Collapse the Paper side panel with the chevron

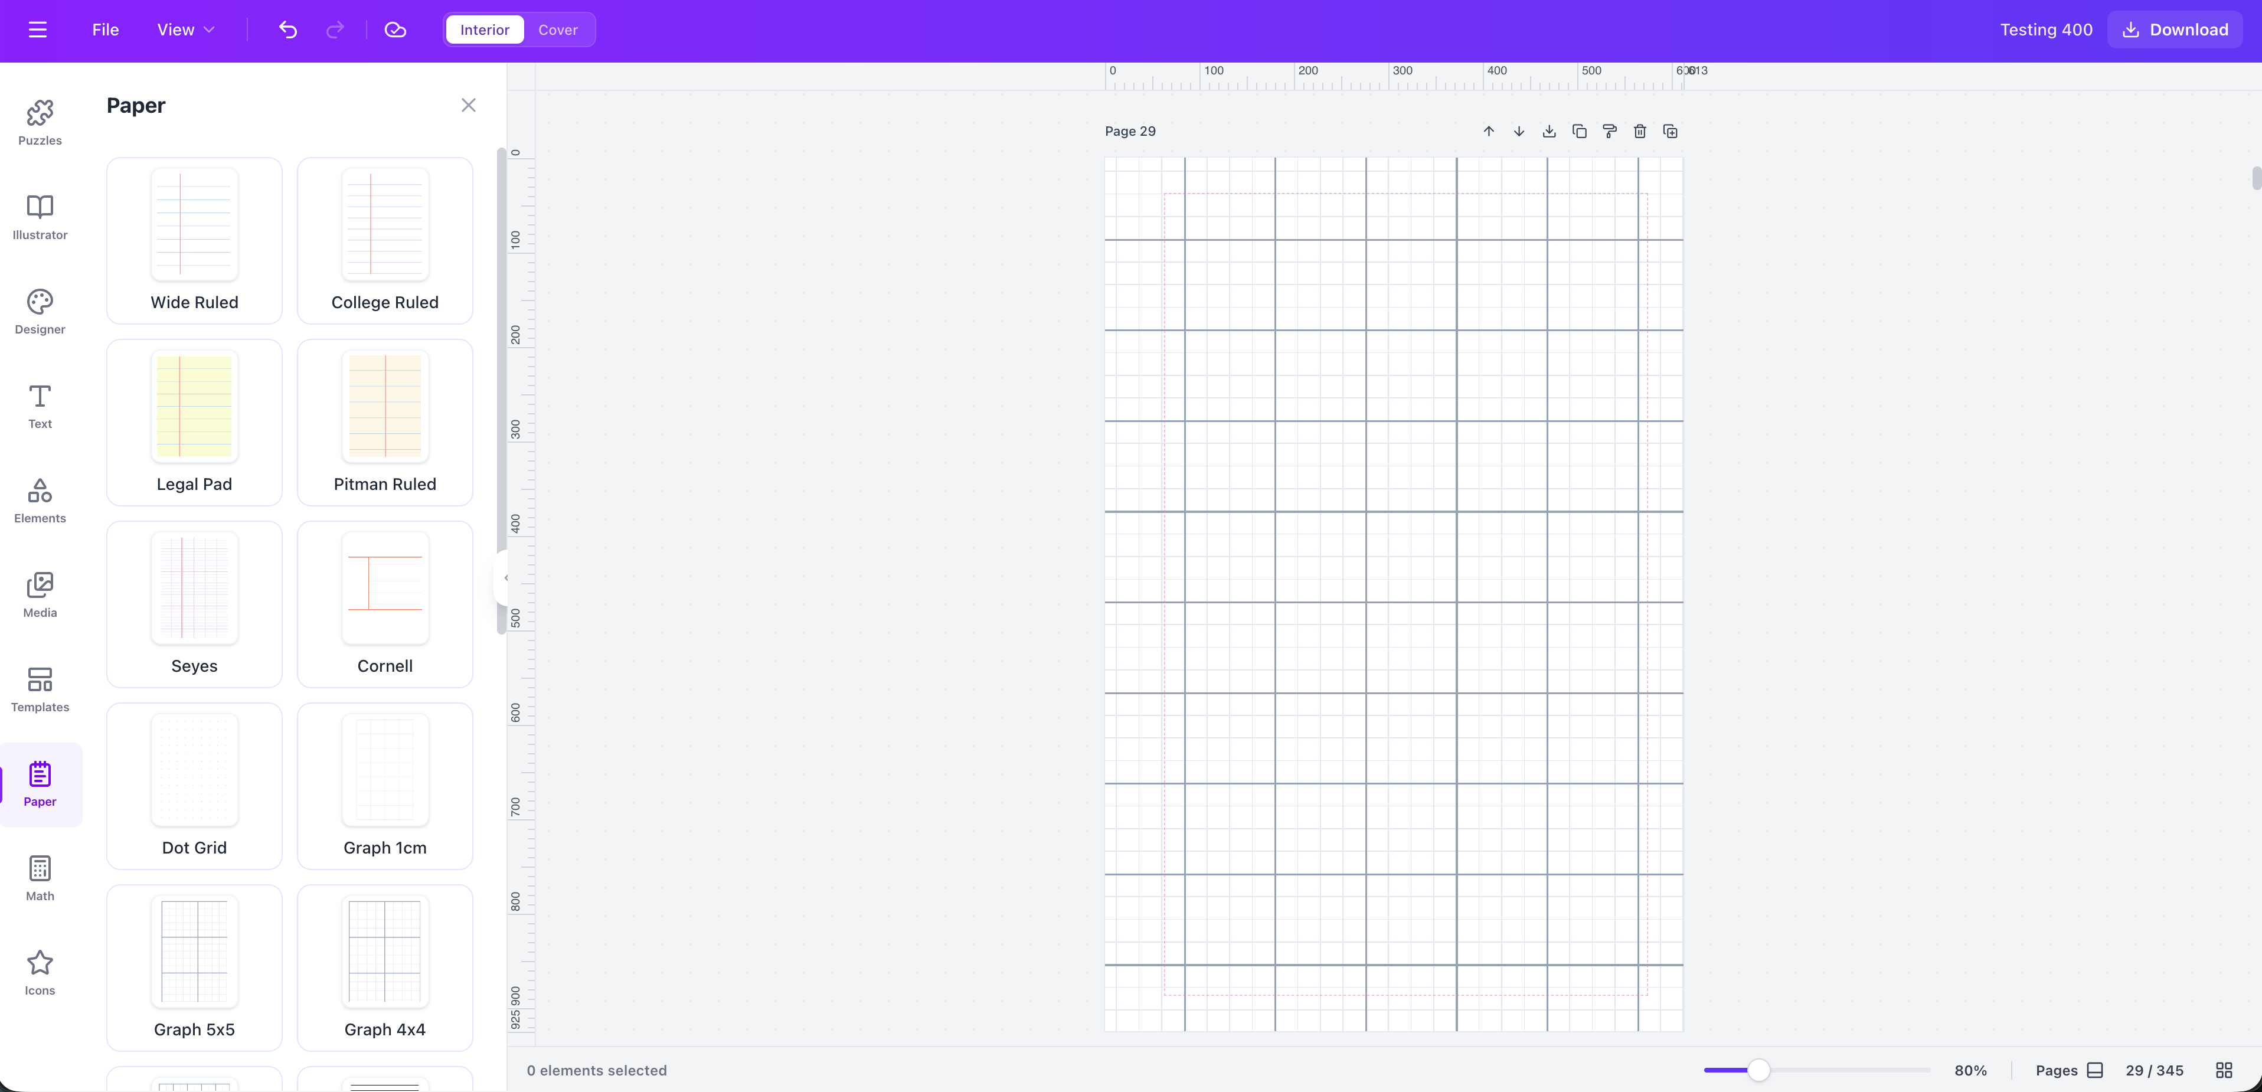click(506, 578)
